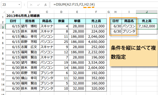158x95 pixels.
Task: Click sales value 2,232,000
Action: tap(96, 52)
